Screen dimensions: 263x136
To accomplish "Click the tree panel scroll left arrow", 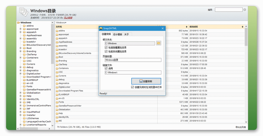I will coord(18,129).
